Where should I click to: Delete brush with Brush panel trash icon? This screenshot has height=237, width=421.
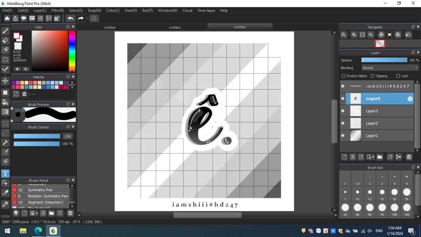70,213
